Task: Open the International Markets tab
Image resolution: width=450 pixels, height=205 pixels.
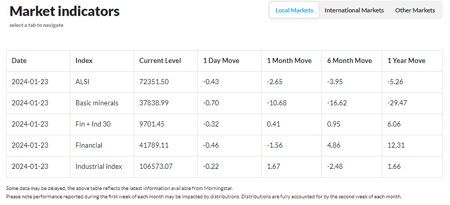Action: [x=354, y=10]
